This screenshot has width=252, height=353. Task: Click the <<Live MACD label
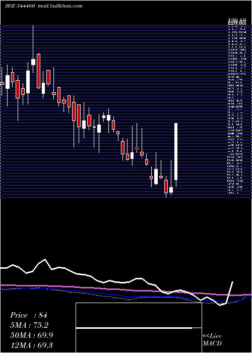[x=212, y=340]
